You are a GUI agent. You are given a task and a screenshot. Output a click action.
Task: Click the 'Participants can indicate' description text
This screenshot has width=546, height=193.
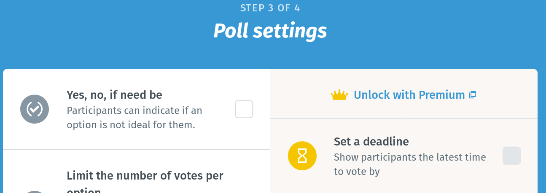(134, 111)
